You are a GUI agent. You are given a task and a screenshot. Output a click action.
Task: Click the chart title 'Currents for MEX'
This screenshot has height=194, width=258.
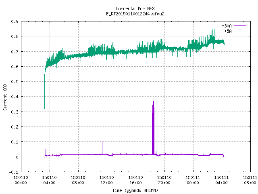tap(135, 8)
